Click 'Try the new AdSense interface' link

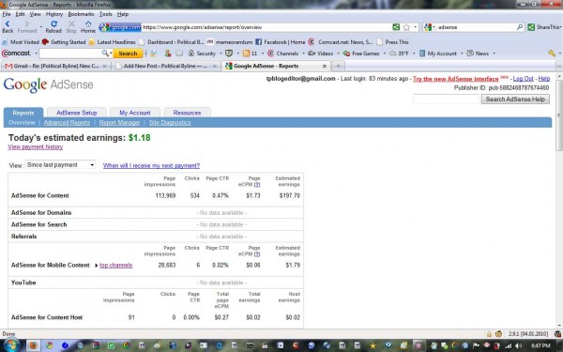456,79
